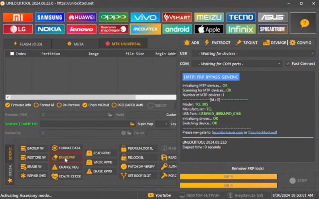Select the Samsung brand tile
This screenshot has height=199, width=319.
pos(49,17)
